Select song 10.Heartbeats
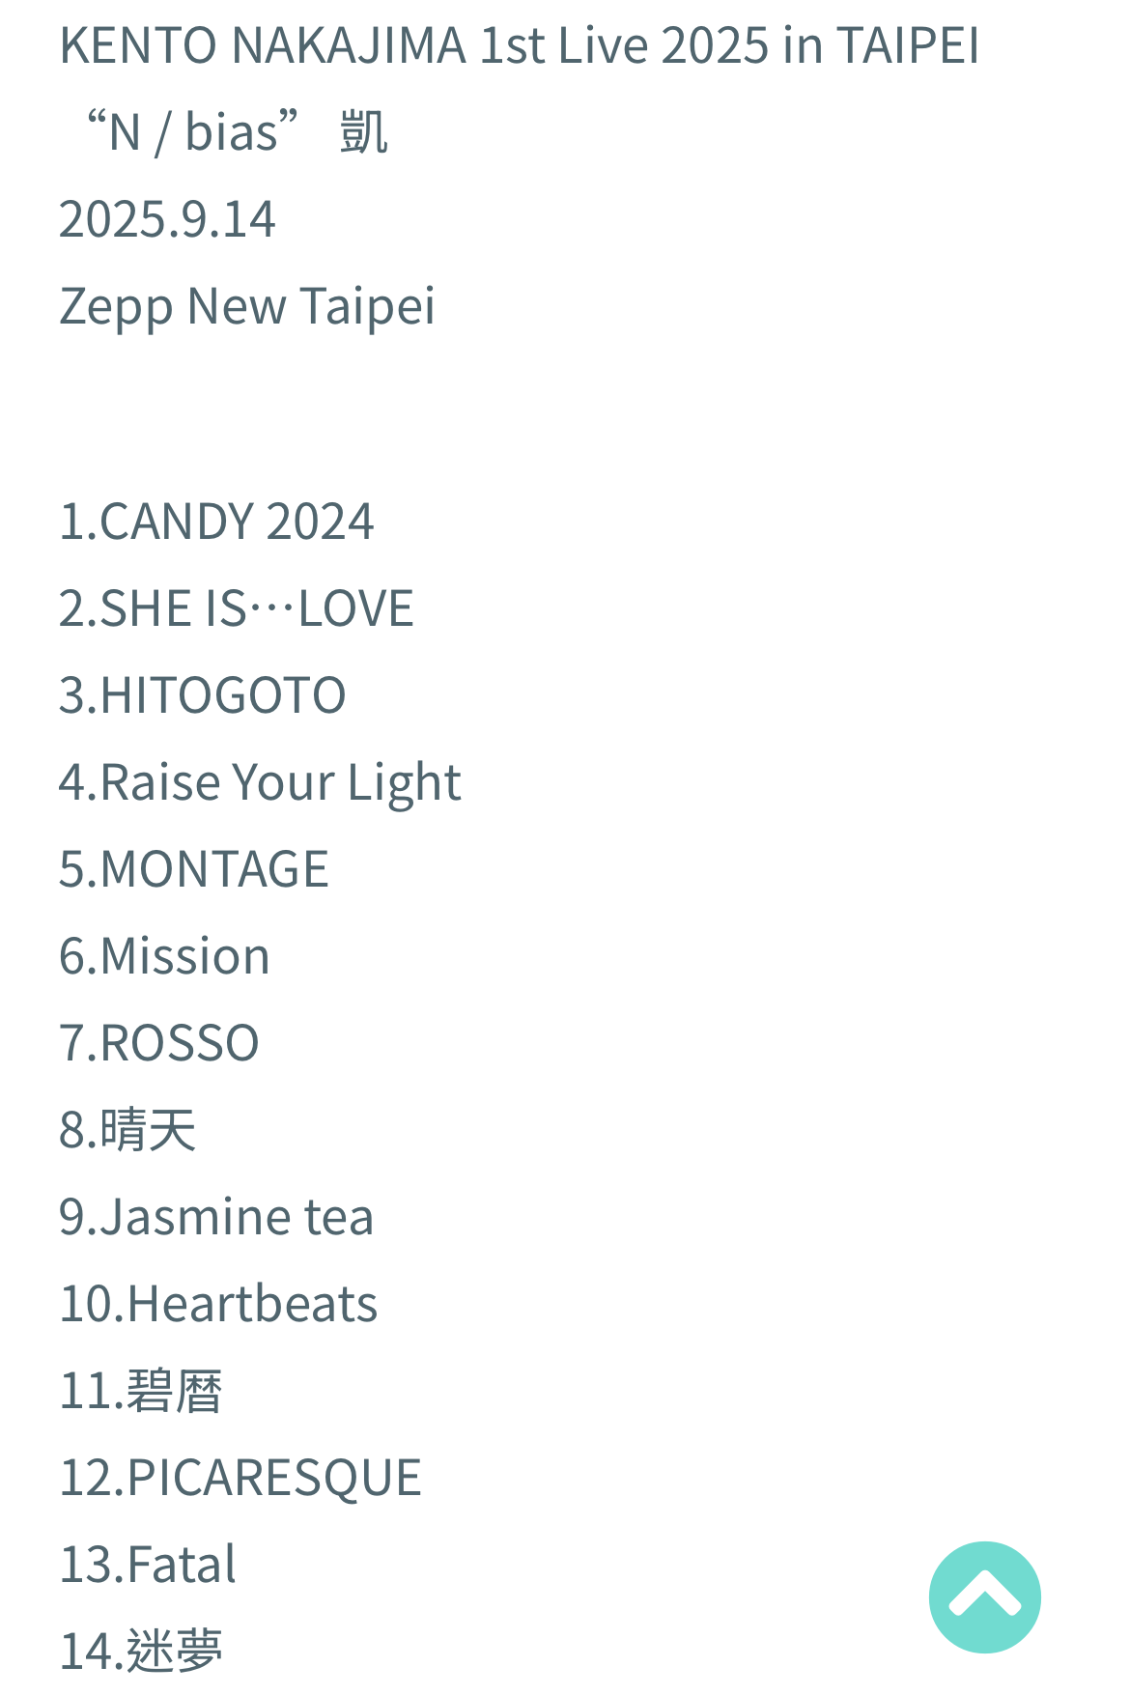This screenshot has height=1695, width=1130. point(218,1304)
